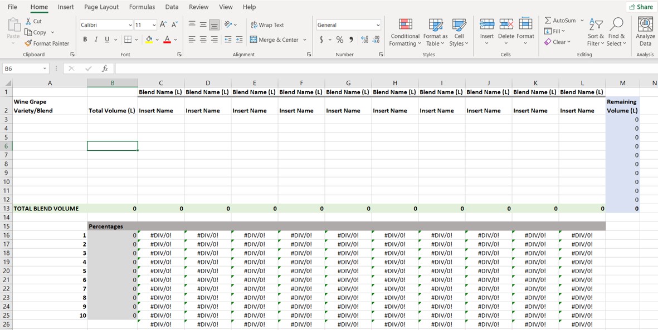This screenshot has width=658, height=330.
Task: Click the Decrease Indent icon
Action: click(x=228, y=40)
